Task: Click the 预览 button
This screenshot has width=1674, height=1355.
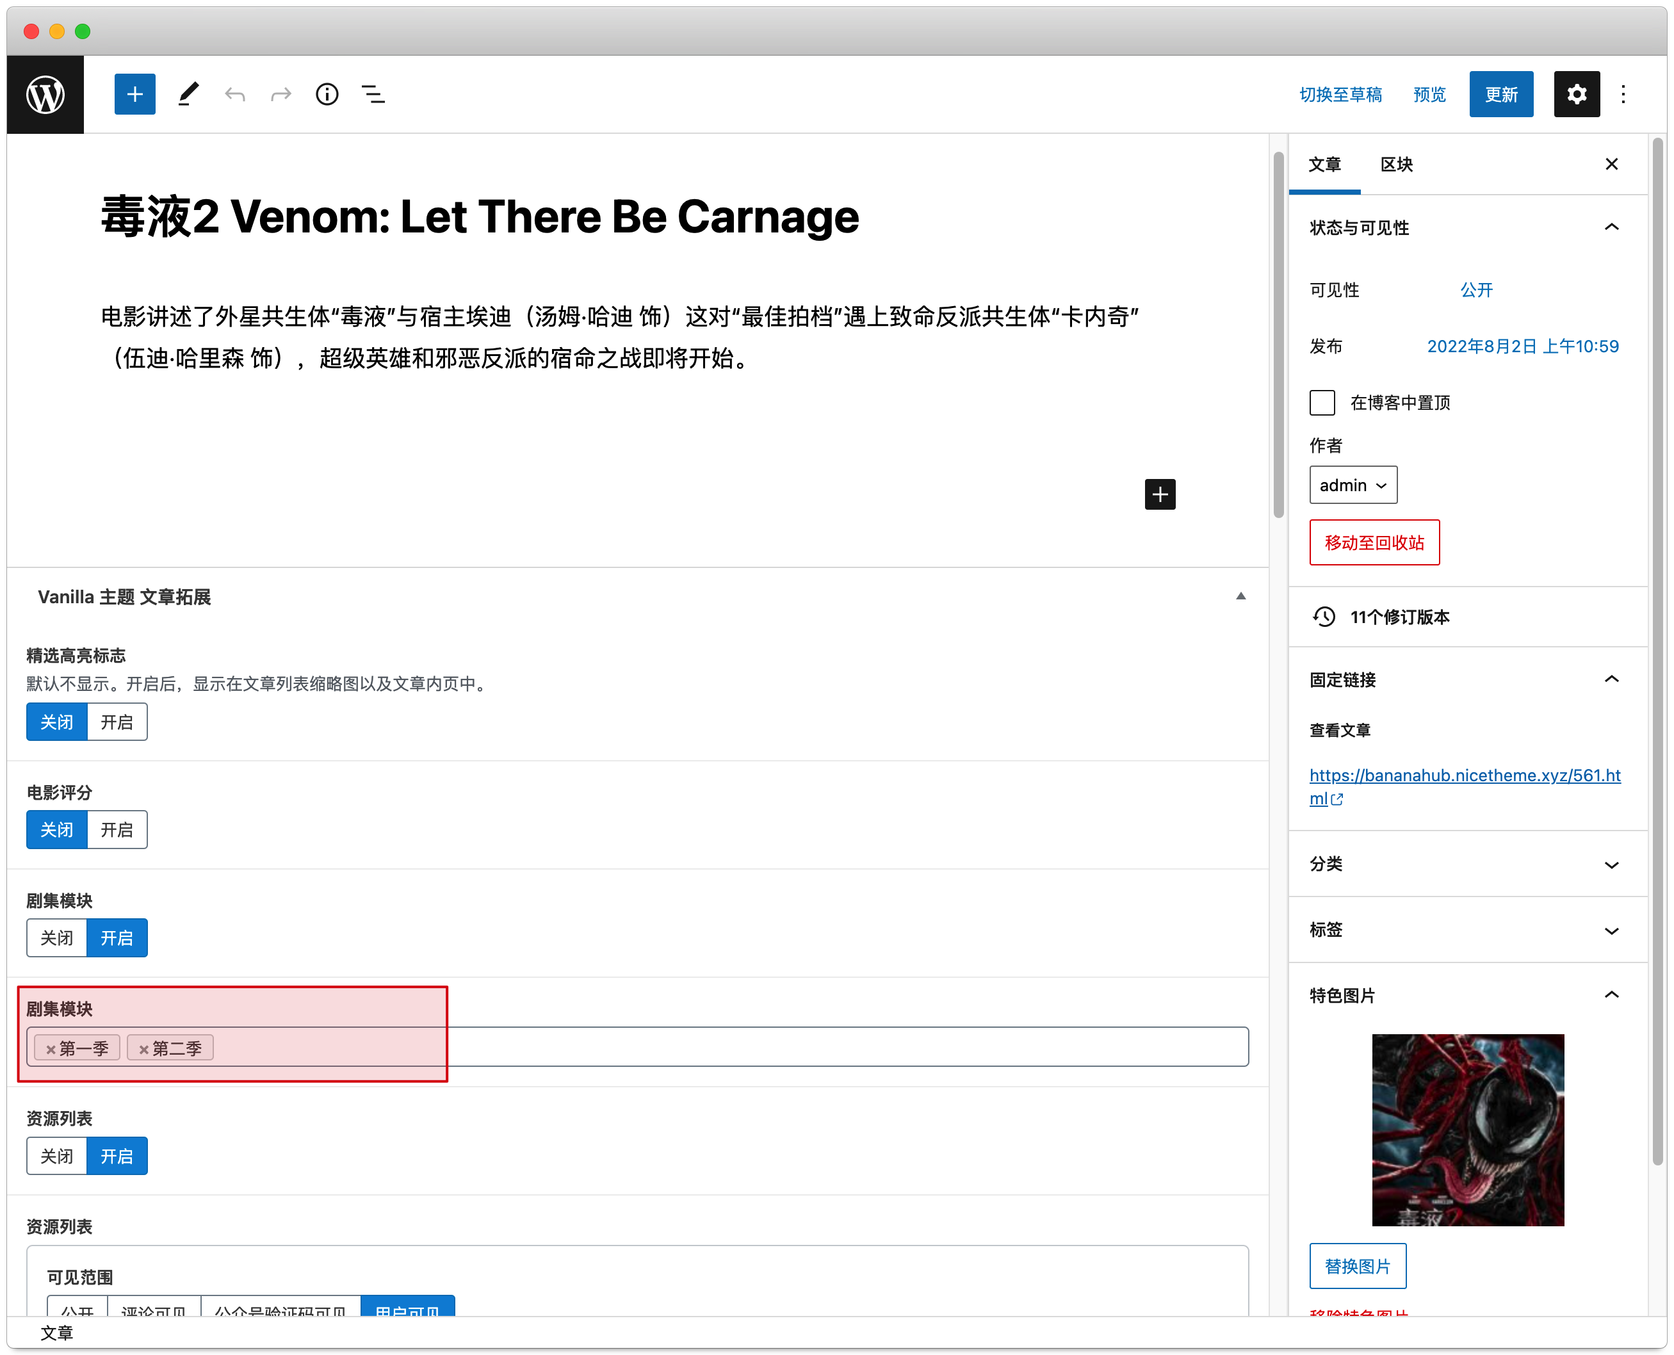Action: pos(1430,94)
